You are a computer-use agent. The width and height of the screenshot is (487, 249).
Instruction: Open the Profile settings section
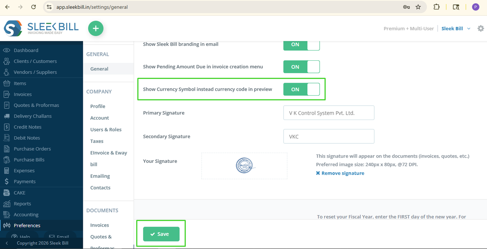pyautogui.click(x=98, y=106)
